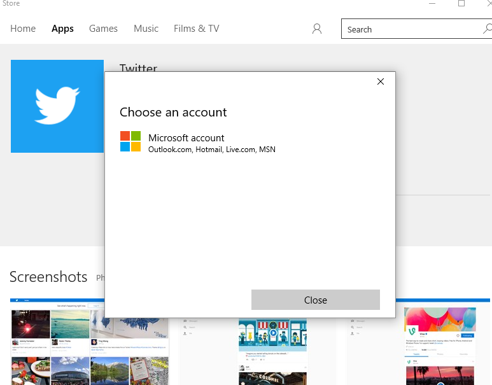Screen dimensions: 492x385
Task: Click the Screenshots section heading
Action: [48, 277]
